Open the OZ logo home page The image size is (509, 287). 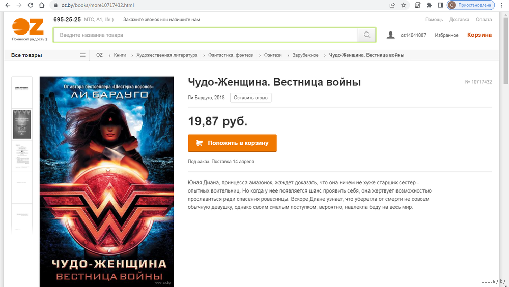pos(28,29)
